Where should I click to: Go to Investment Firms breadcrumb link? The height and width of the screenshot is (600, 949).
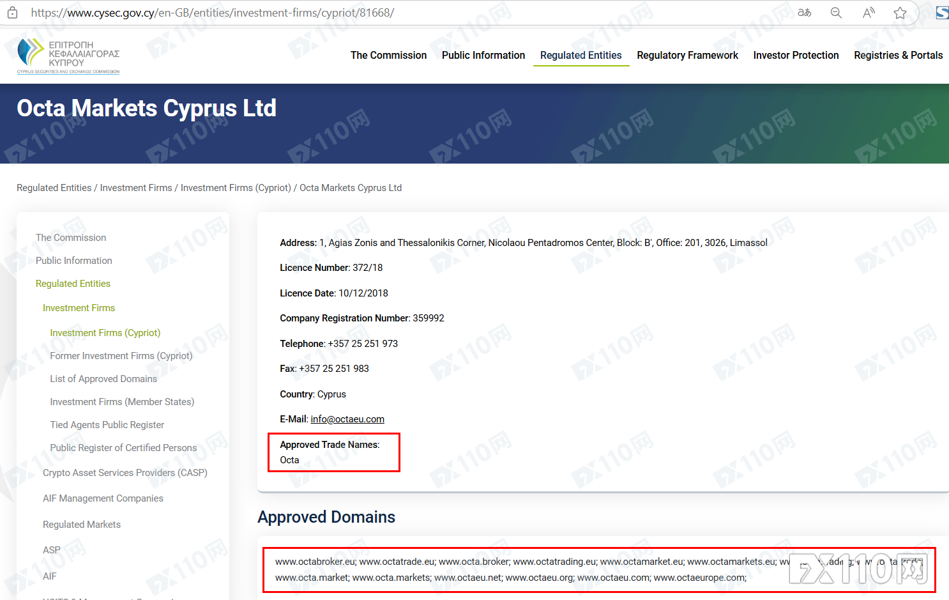tap(136, 188)
